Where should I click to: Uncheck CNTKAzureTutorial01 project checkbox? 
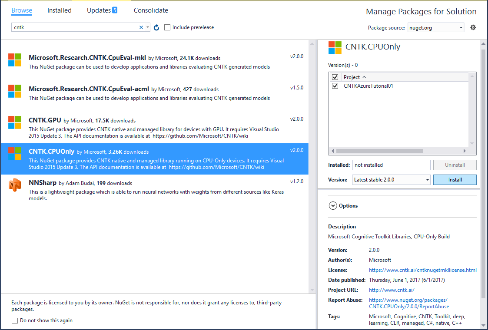[335, 86]
